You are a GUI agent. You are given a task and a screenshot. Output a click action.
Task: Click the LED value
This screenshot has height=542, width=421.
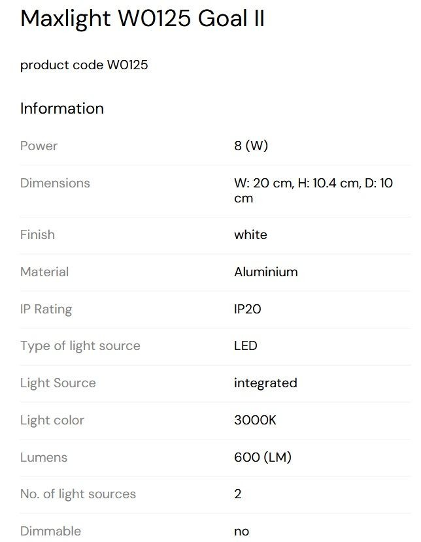coord(245,345)
